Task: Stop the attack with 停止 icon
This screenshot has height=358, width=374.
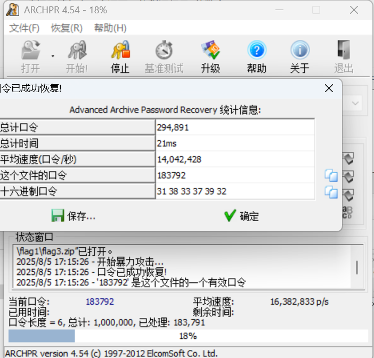Action: (120, 50)
